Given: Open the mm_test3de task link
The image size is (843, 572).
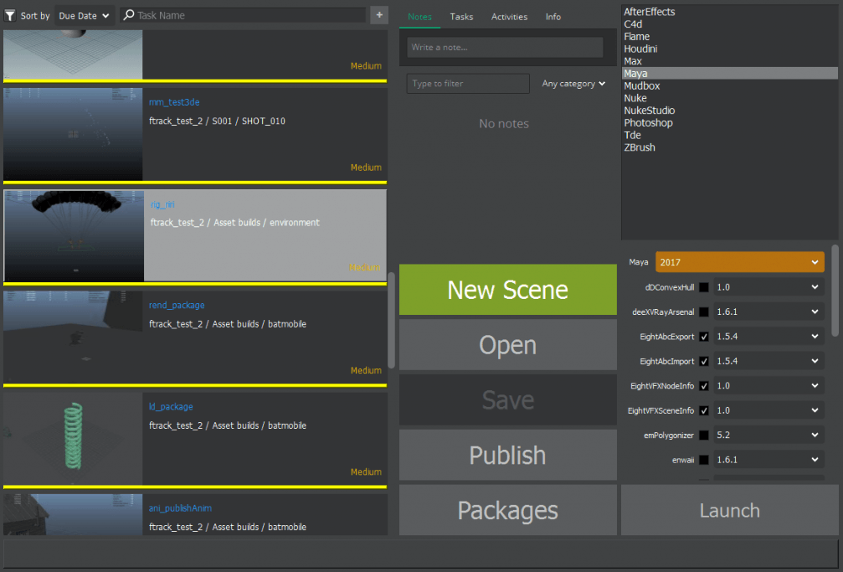Looking at the screenshot, I should 174,102.
